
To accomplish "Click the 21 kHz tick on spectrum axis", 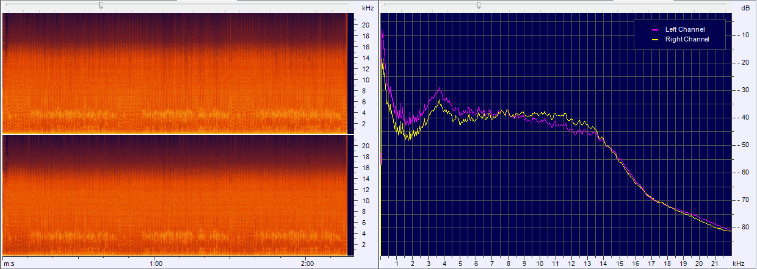I will 715,264.
